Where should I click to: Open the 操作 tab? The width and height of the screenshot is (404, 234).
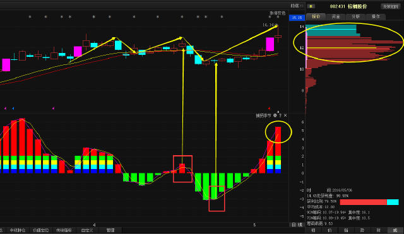coord(376,16)
